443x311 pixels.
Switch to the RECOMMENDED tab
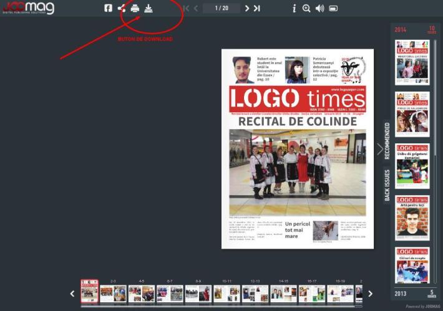click(x=387, y=141)
